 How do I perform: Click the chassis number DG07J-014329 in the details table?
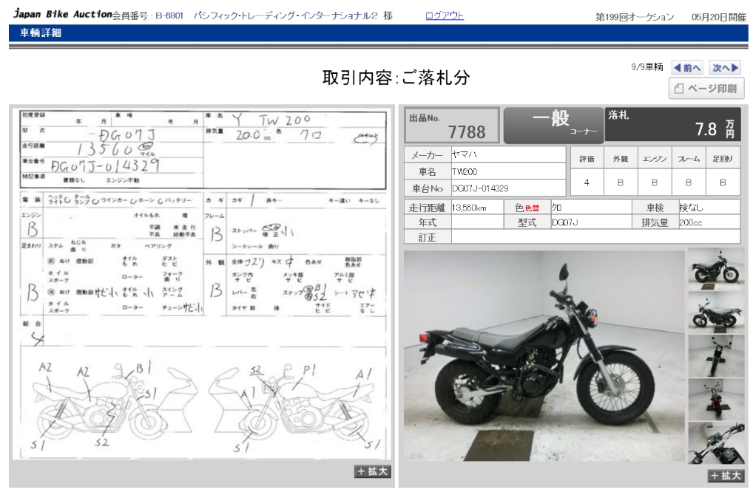480,188
